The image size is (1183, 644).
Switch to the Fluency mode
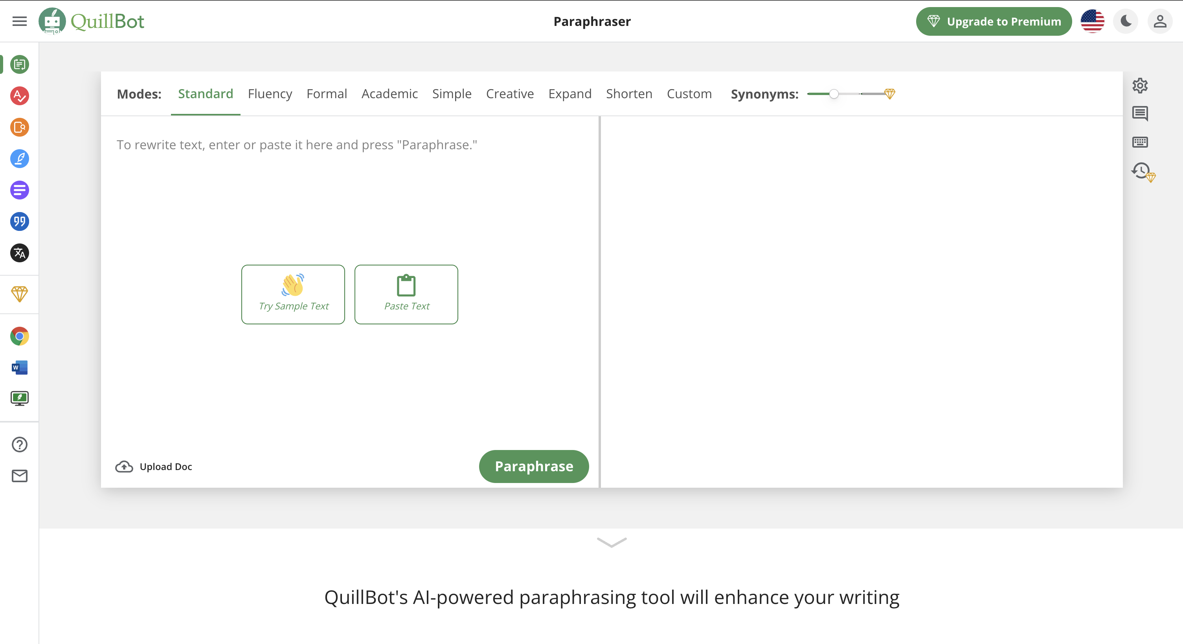(270, 93)
